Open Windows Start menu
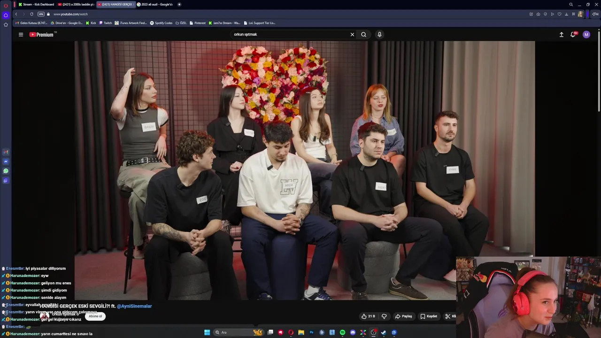Viewport: 601px width, 338px height. (x=207, y=332)
